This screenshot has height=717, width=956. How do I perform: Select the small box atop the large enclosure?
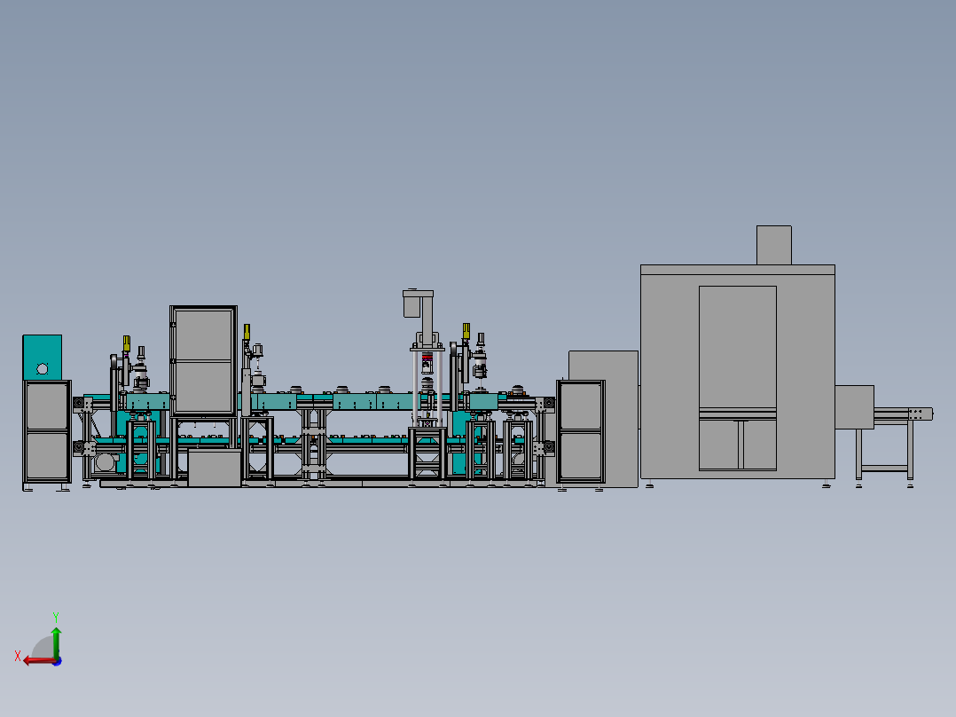(773, 245)
